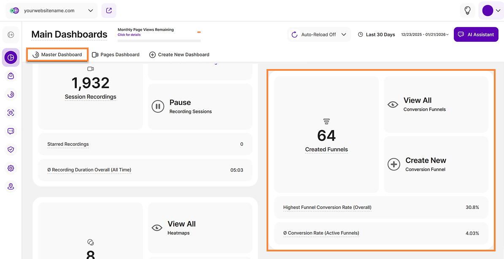
Task: Open the settings gear sidebar icon
Action: (x=11, y=168)
